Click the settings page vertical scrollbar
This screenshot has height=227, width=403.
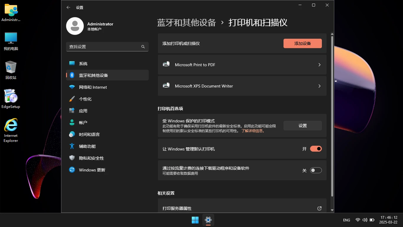point(332,116)
